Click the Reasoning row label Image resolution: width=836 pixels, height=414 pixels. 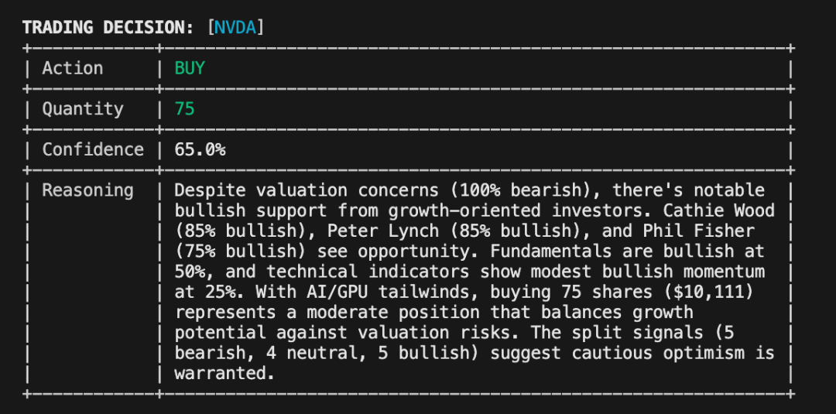click(x=88, y=190)
